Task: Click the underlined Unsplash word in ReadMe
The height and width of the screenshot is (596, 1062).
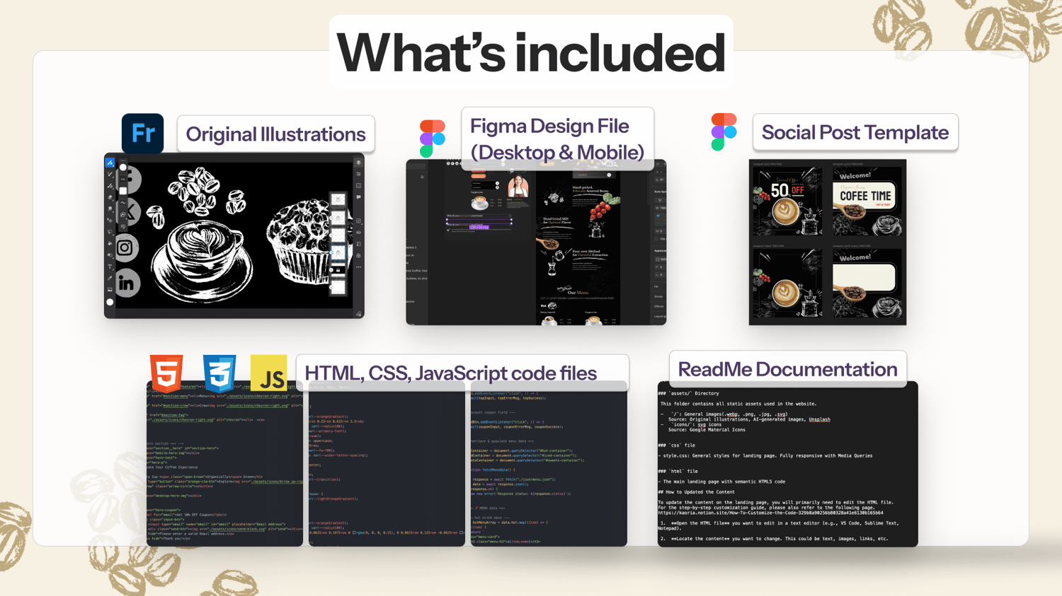Action: (x=819, y=419)
